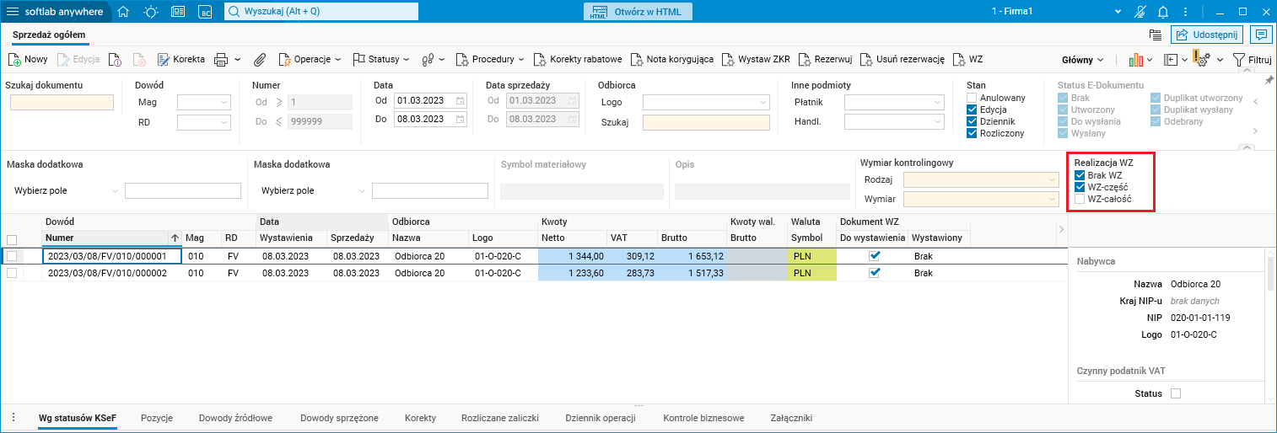This screenshot has height=433, width=1277.
Task: Click the Filtruj funnel icon
Action: click(1239, 60)
